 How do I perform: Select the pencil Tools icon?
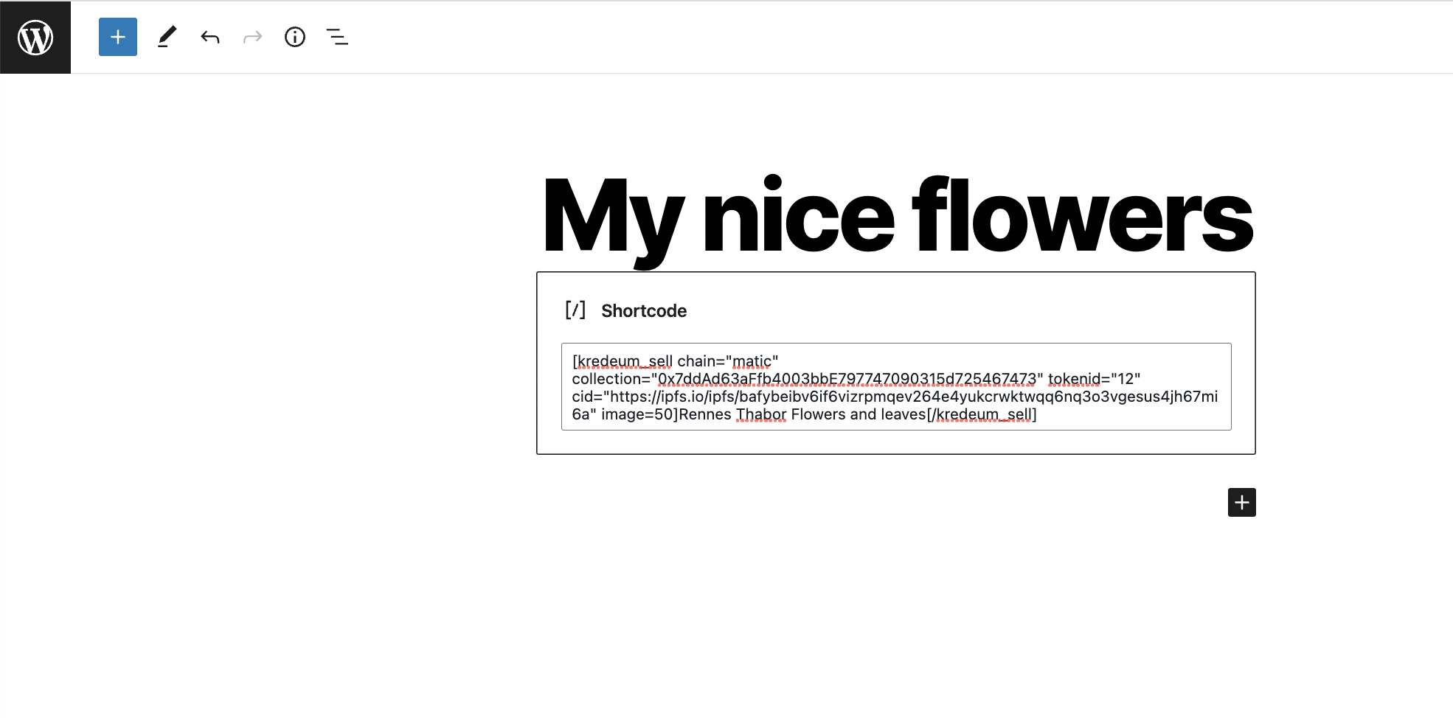pyautogui.click(x=167, y=37)
